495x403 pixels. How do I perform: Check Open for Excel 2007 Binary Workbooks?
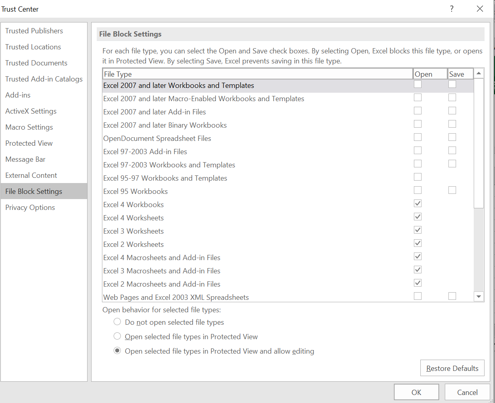point(418,124)
